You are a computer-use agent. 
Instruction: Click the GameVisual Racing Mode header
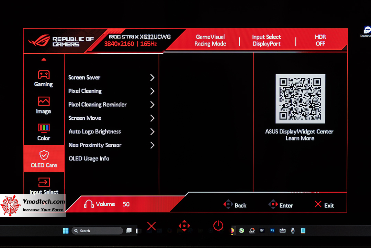coord(210,40)
